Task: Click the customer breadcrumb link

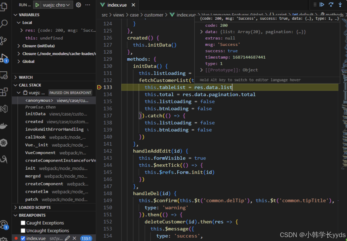Action: [154, 15]
